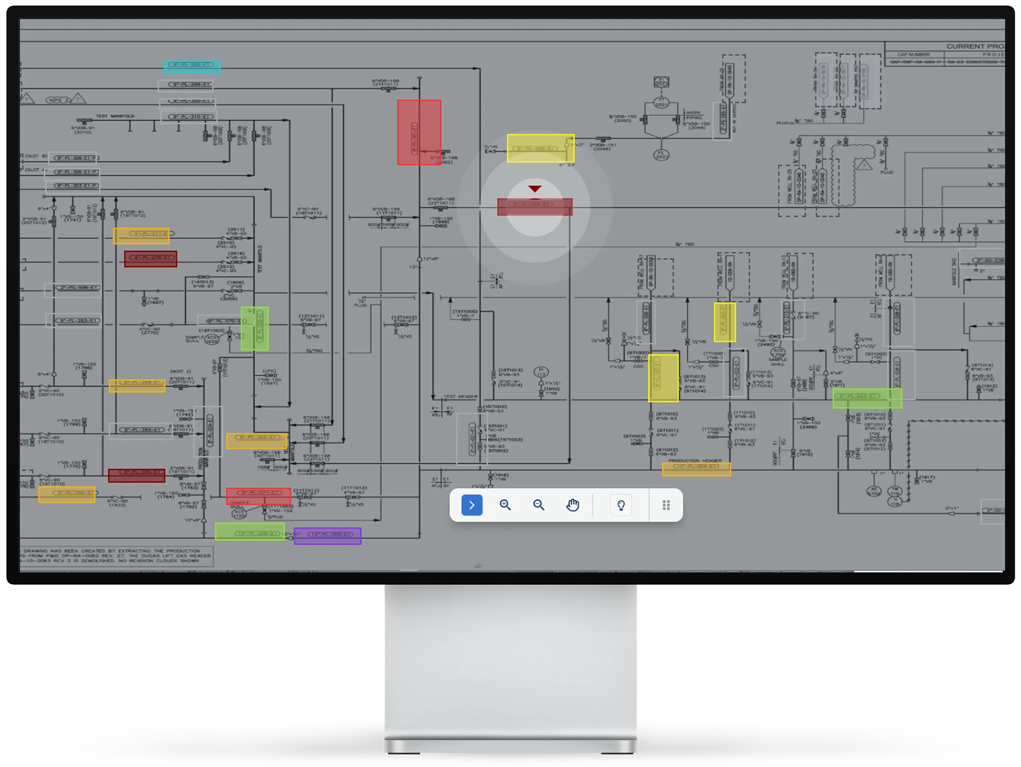Select the yellow highlighted 6"-PC-598-E1 tag
Image resolution: width=1021 pixels, height=767 pixels.
(x=540, y=148)
